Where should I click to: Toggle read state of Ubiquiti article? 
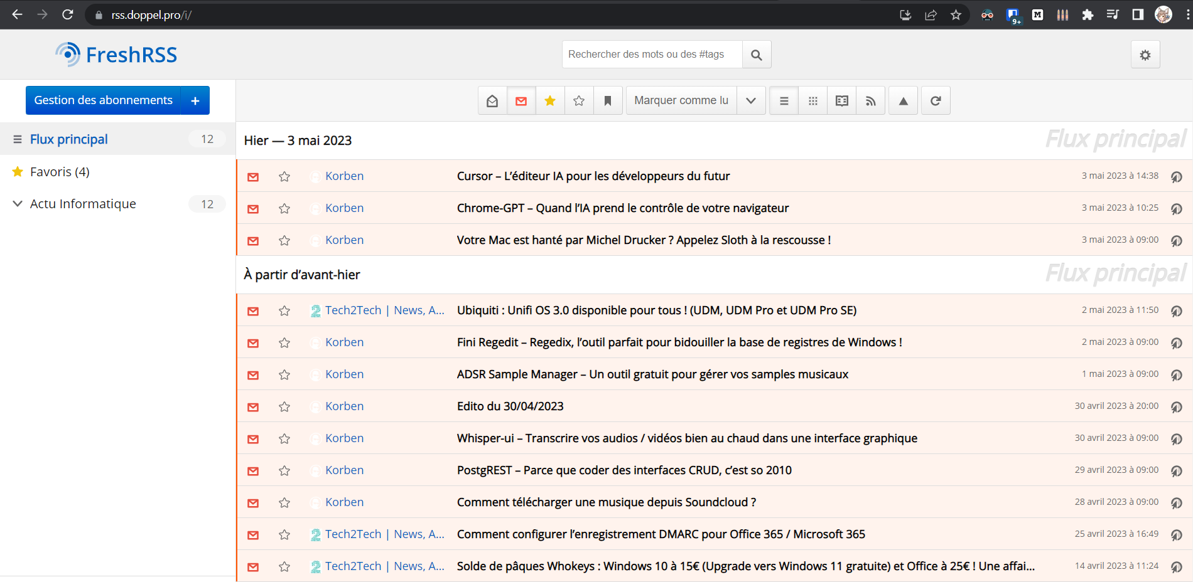pyautogui.click(x=253, y=311)
